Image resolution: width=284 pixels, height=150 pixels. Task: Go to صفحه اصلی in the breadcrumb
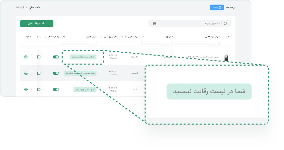(x=35, y=7)
